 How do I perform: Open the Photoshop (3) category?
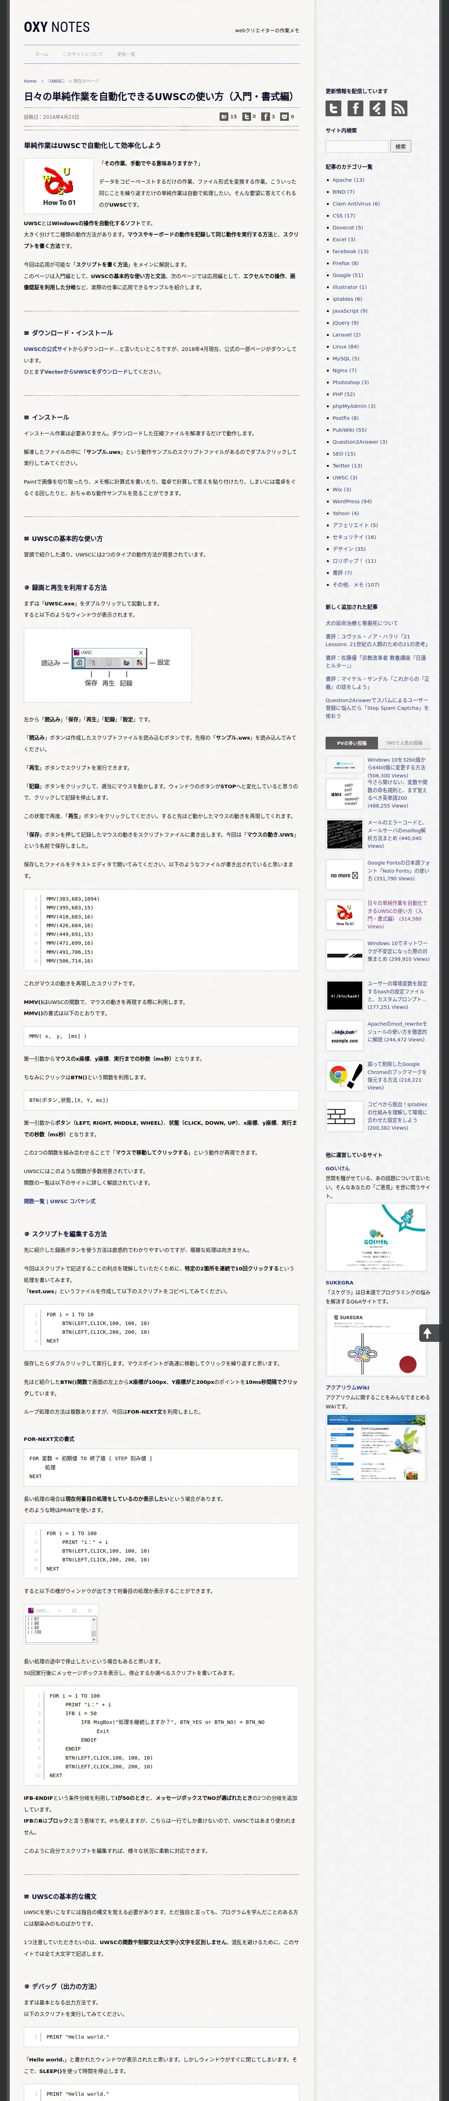[350, 382]
